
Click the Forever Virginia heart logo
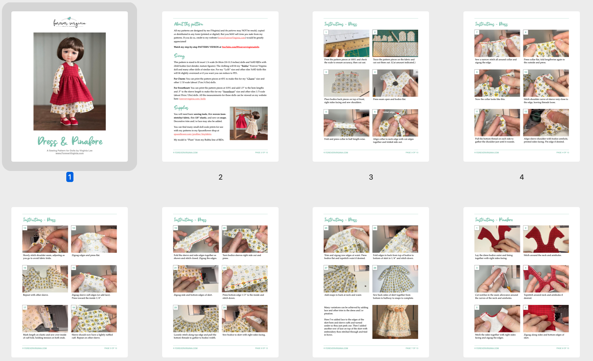point(70,23)
